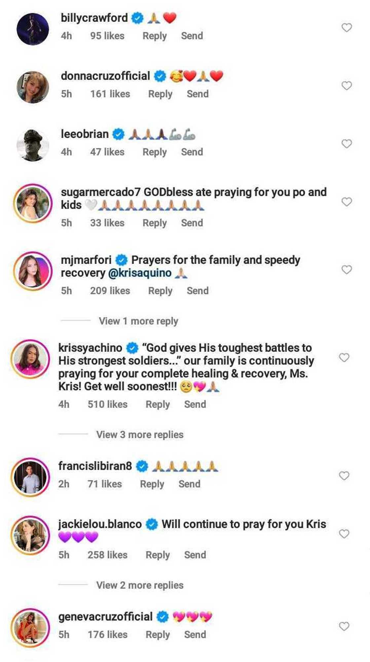Tap heart on genevacruzofficial's comment
The width and height of the screenshot is (370, 662).
(x=344, y=626)
